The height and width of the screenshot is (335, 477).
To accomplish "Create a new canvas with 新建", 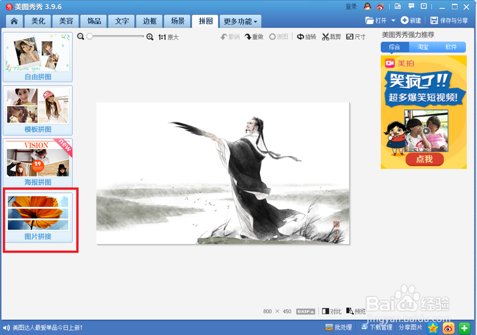I will coord(411,20).
